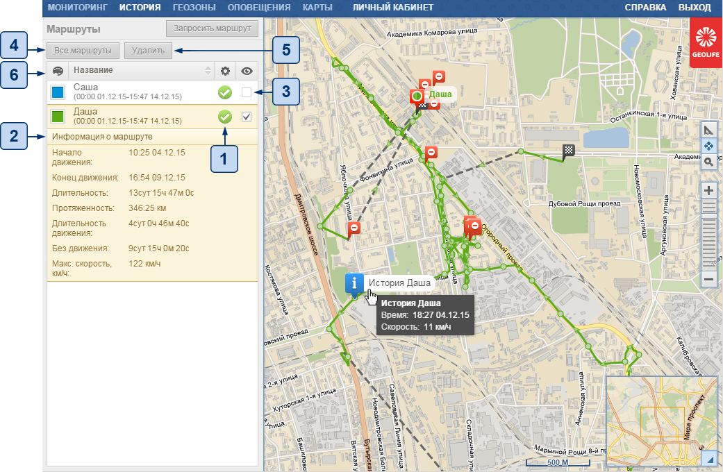This screenshot has width=723, height=472.
Task: Click Длительность движения value 4сут 0ч 46м 40с
Action: pyautogui.click(x=158, y=224)
